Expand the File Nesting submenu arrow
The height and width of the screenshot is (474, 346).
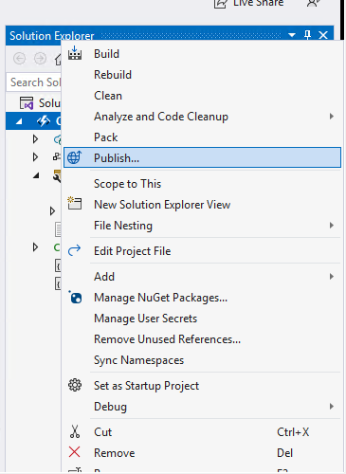click(x=331, y=226)
